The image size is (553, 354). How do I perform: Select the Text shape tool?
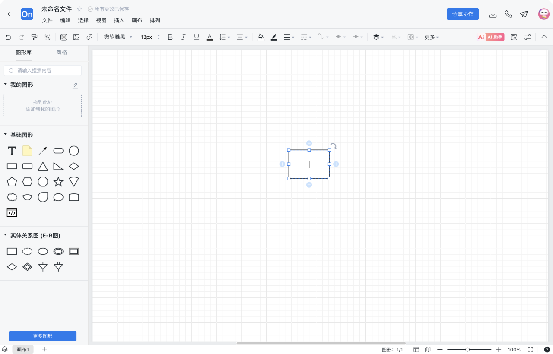point(12,151)
